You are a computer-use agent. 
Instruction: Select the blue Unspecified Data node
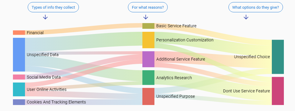point(19,55)
